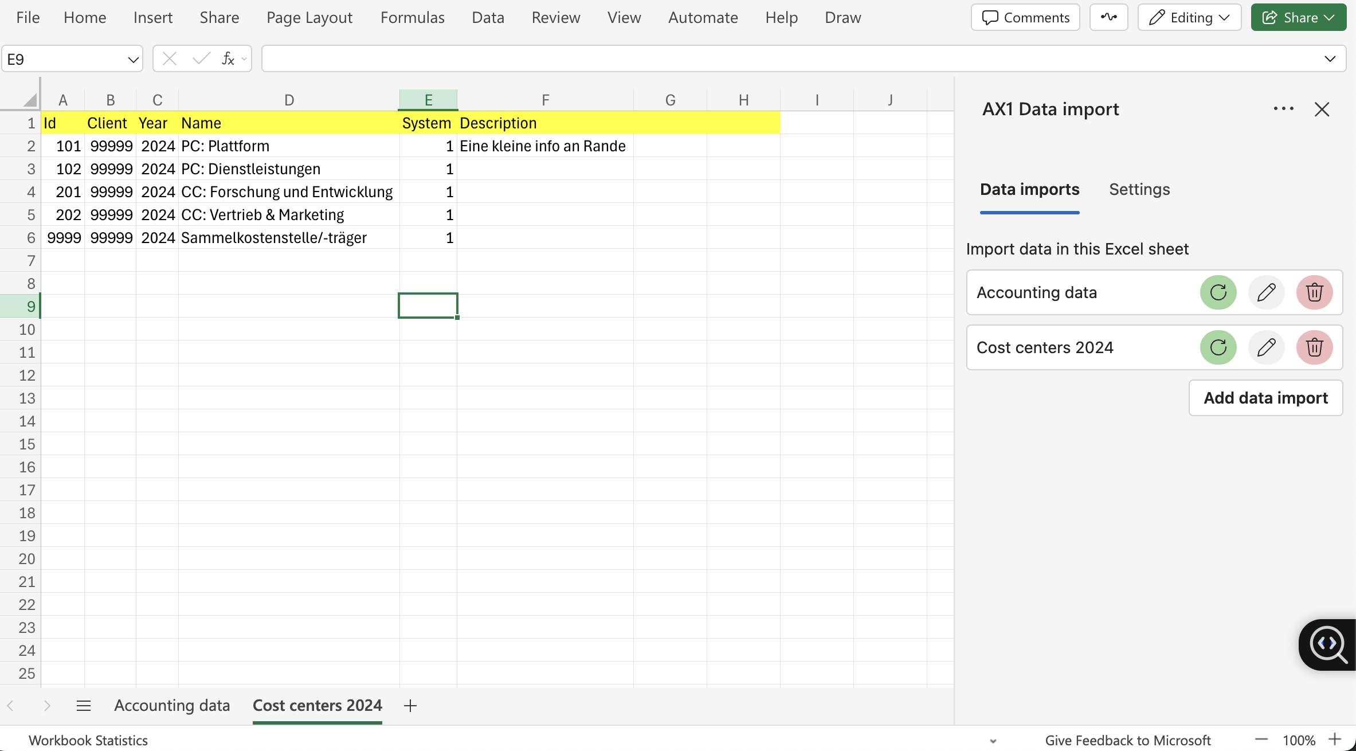Switch to the Accounting data sheet
This screenshot has width=1356, height=751.
(172, 706)
